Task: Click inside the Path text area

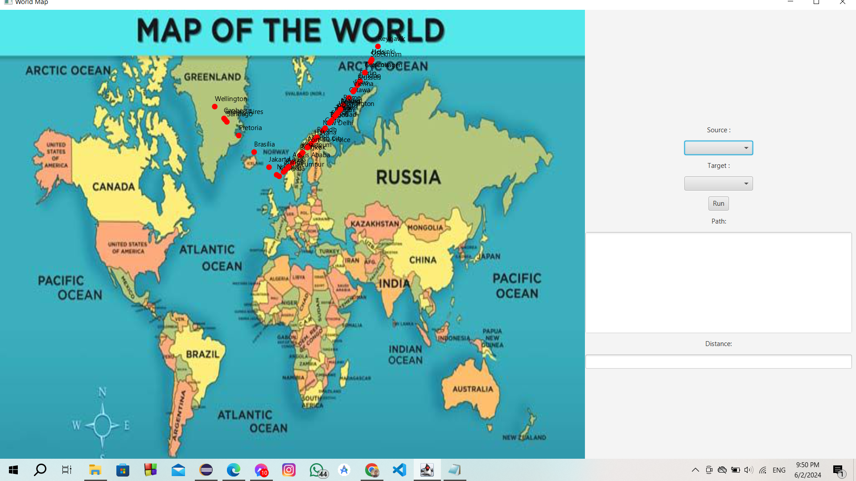Action: (x=718, y=282)
